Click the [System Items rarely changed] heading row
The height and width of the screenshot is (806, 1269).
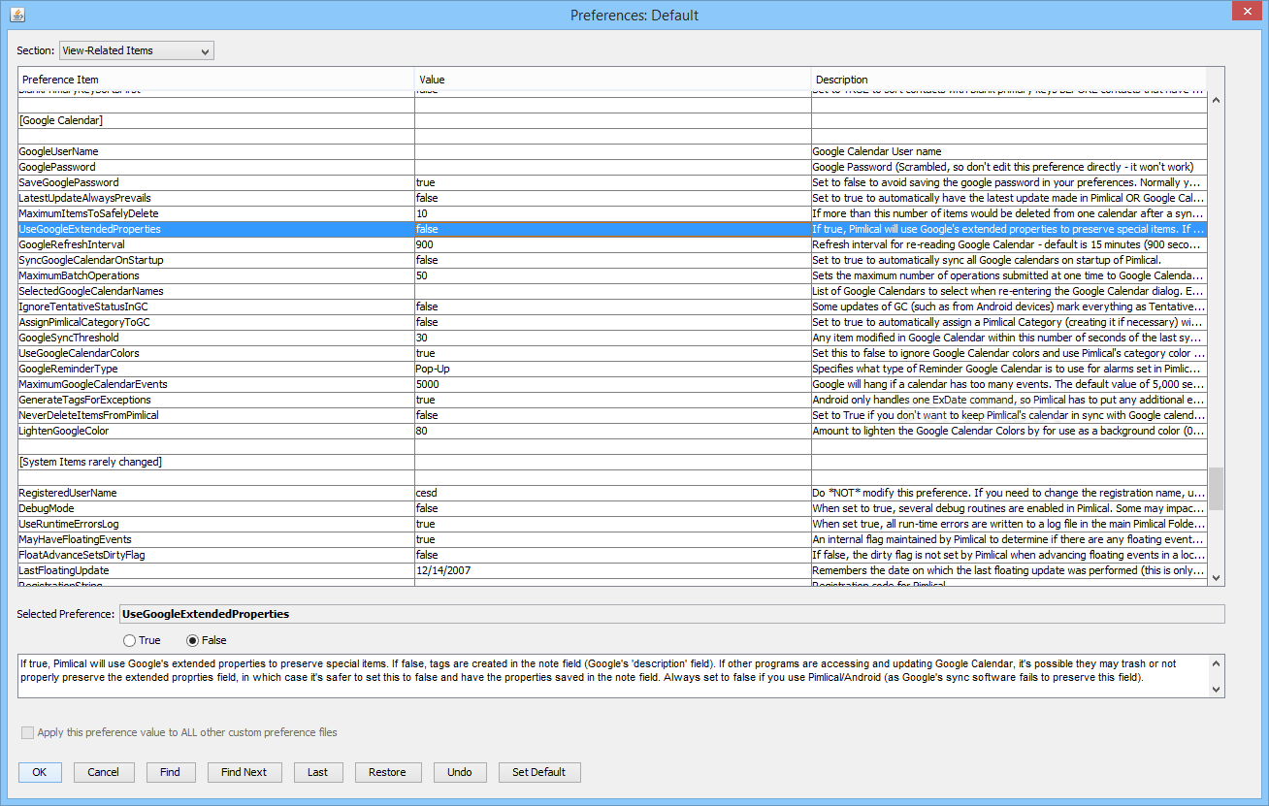[x=612, y=462]
